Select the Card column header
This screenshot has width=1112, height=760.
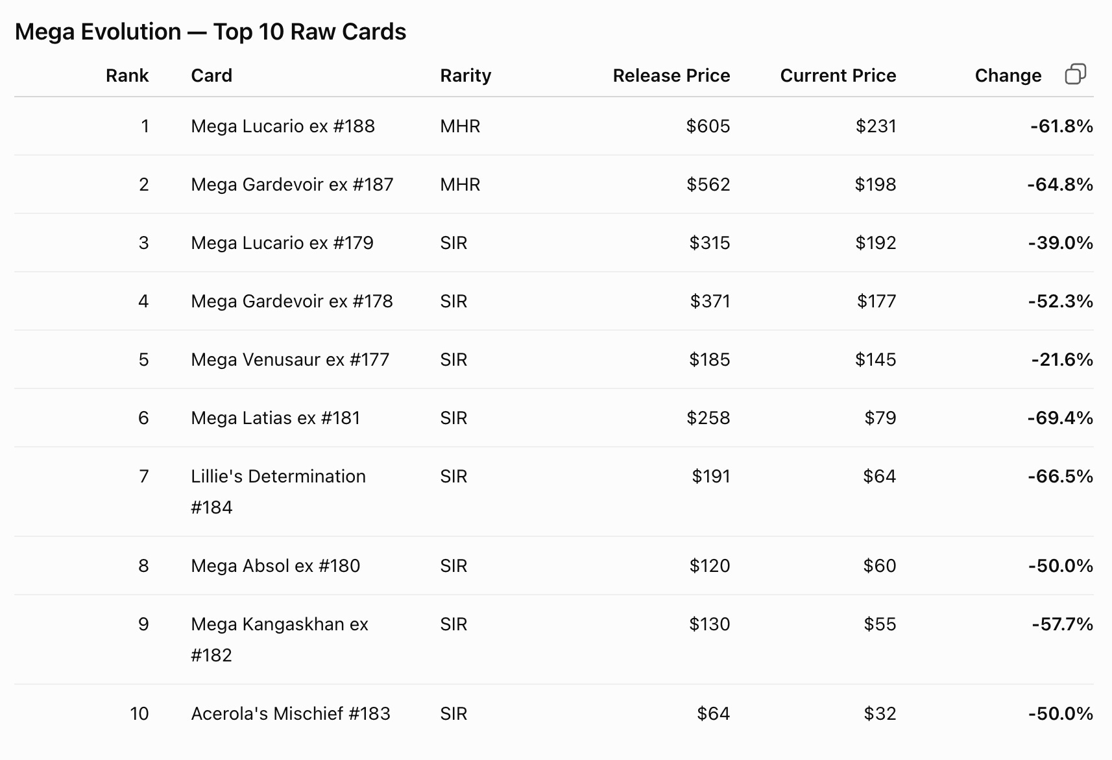(212, 76)
